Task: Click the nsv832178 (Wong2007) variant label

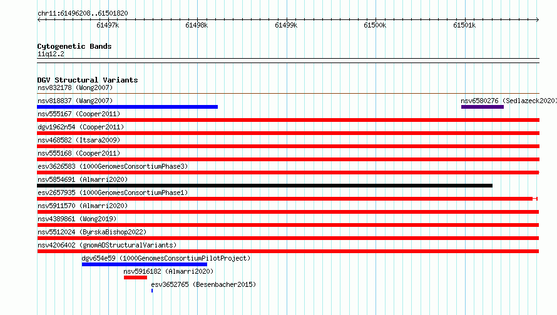Action: tap(75, 87)
